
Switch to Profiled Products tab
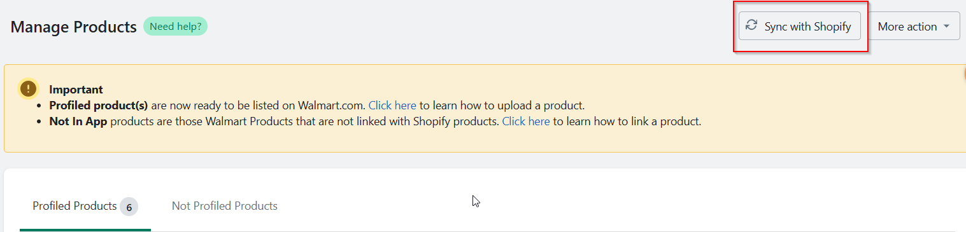coord(75,206)
